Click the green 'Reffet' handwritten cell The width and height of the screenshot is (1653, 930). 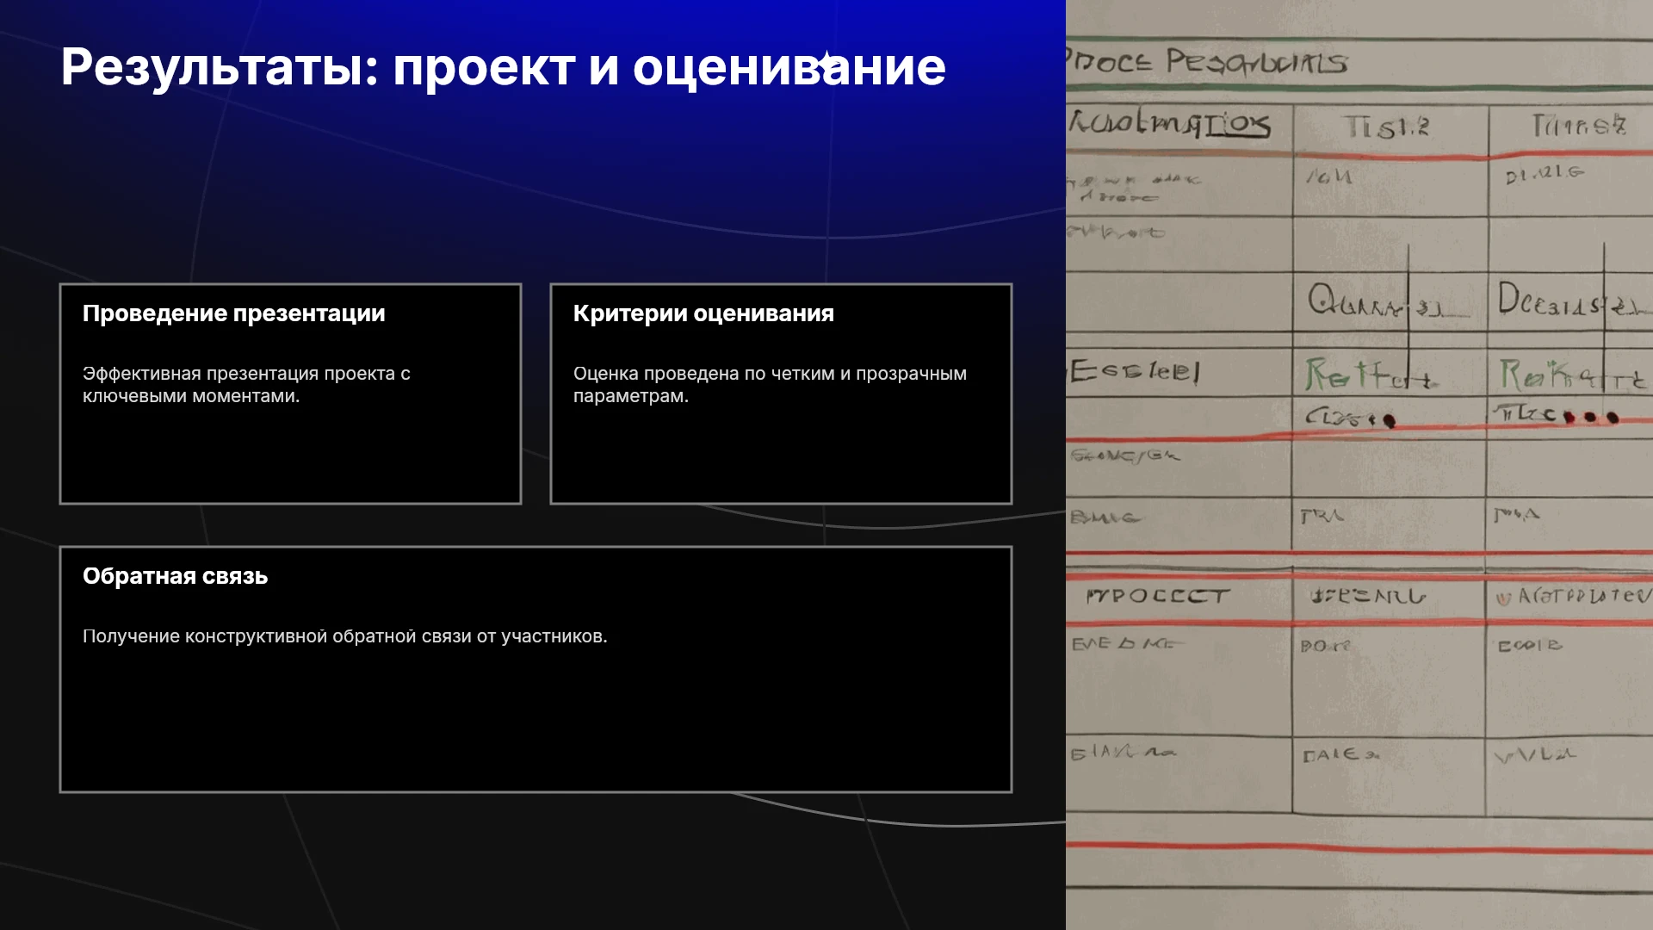(1369, 375)
